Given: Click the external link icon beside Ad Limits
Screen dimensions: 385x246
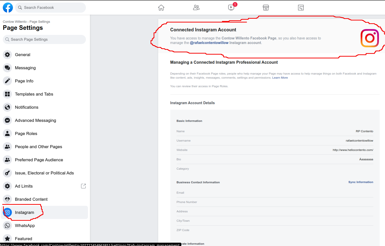Looking at the screenshot, I should click(83, 186).
